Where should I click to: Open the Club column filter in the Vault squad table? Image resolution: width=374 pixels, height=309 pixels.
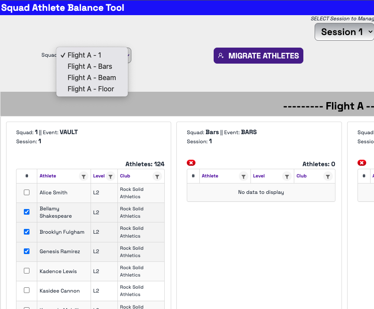pos(157,177)
